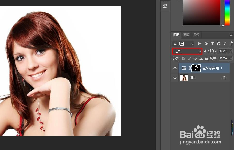Click the background layer lock icon
Viewport: 234px width, 150px height.
pos(224,78)
